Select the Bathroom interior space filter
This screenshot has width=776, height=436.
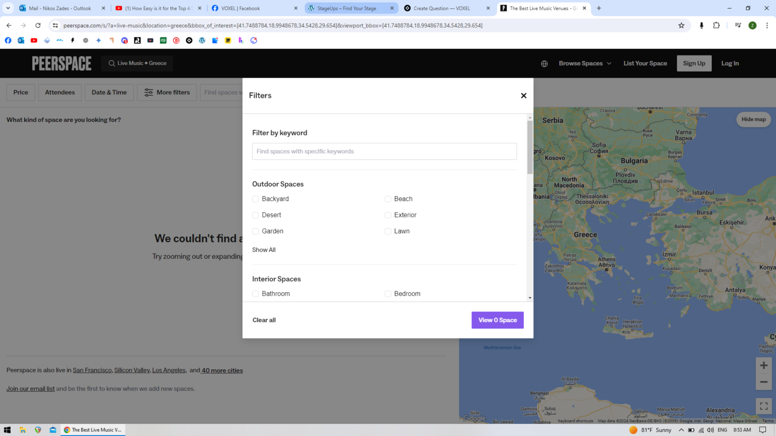(256, 294)
